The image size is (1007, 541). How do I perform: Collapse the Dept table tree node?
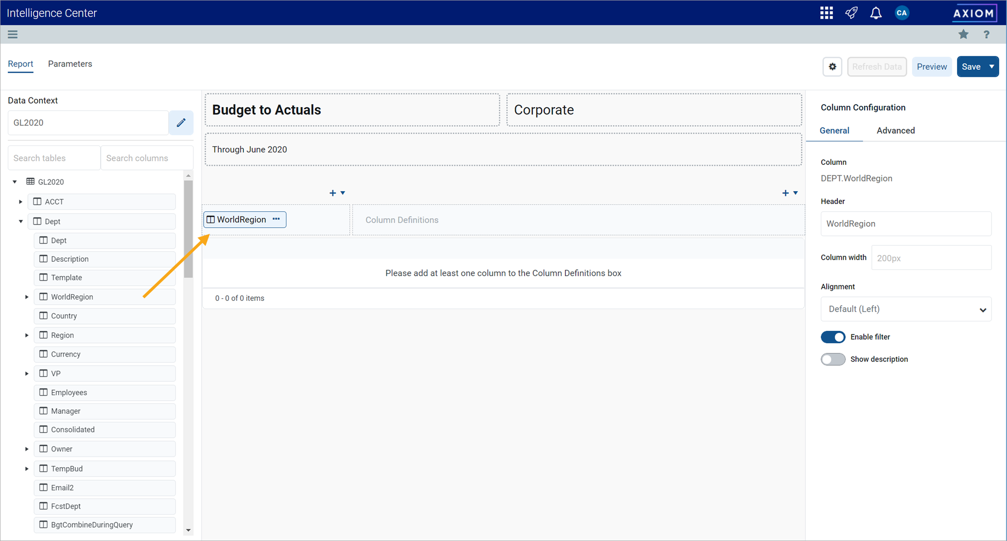(21, 222)
